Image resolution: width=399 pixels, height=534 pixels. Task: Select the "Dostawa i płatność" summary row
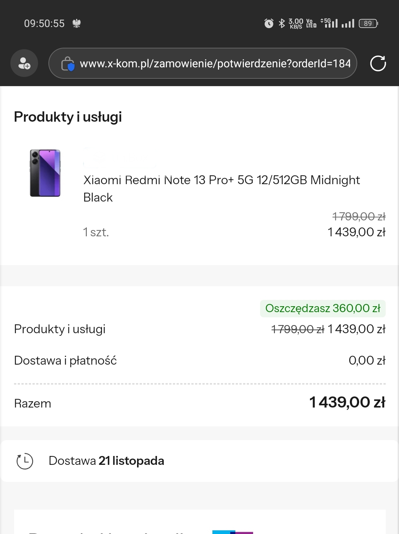[65, 360]
